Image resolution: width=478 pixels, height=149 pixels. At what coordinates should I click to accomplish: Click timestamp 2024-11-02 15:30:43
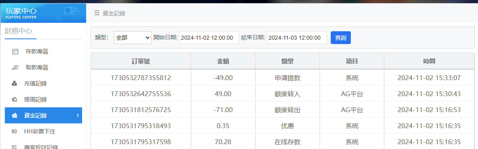pyautogui.click(x=429, y=94)
